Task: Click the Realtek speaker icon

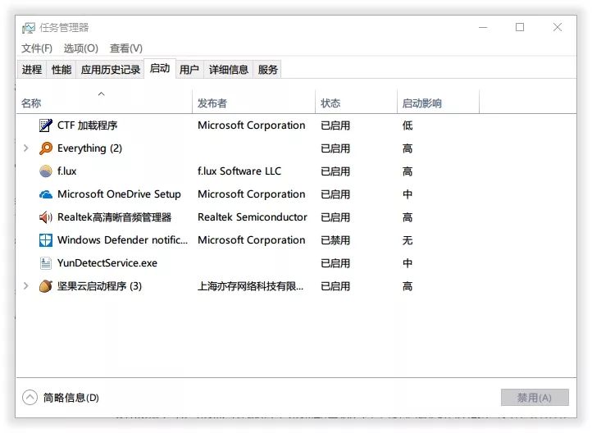Action: pos(46,217)
